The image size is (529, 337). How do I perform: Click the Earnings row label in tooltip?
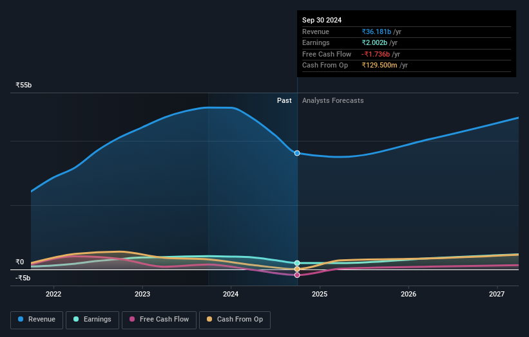(316, 42)
